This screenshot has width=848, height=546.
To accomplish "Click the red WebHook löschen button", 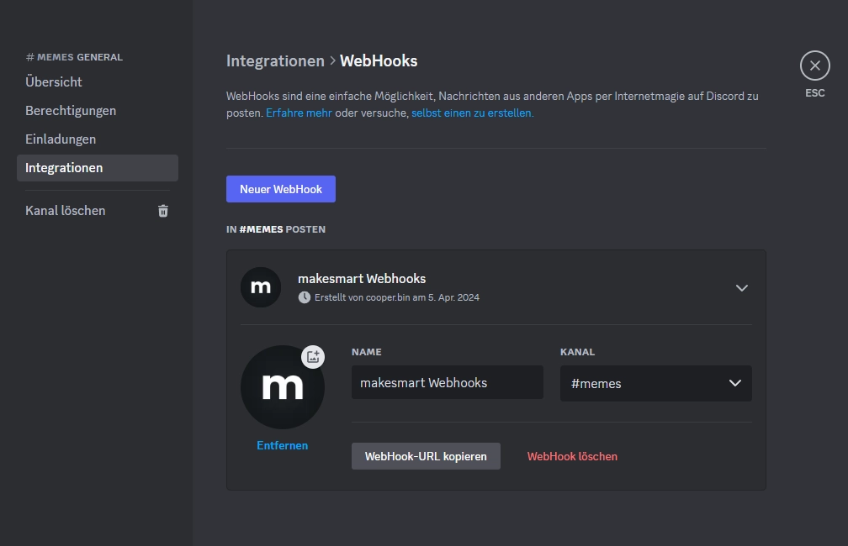I will pyautogui.click(x=572, y=456).
